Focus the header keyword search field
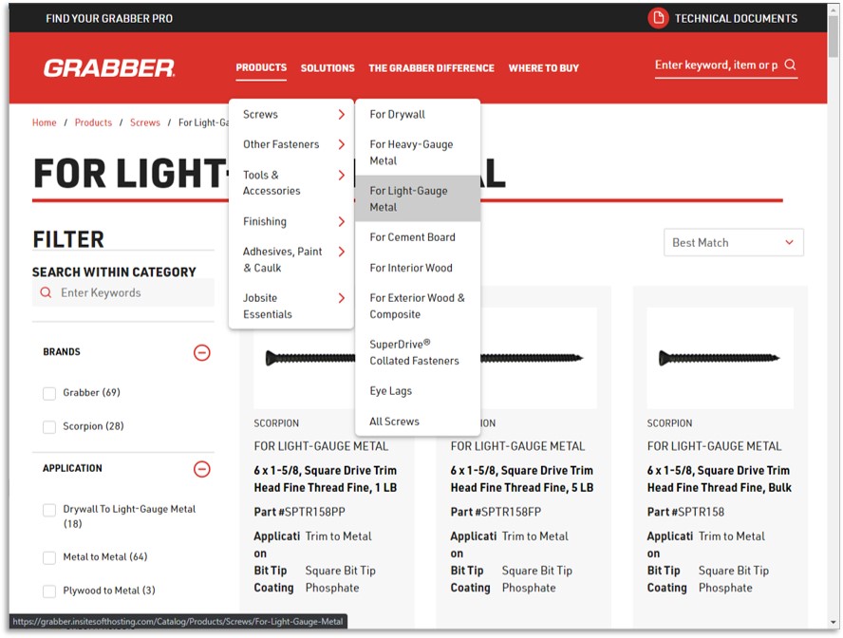 tap(717, 66)
